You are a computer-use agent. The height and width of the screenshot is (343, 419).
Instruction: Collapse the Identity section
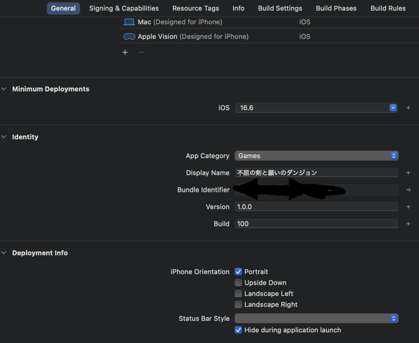click(4, 137)
